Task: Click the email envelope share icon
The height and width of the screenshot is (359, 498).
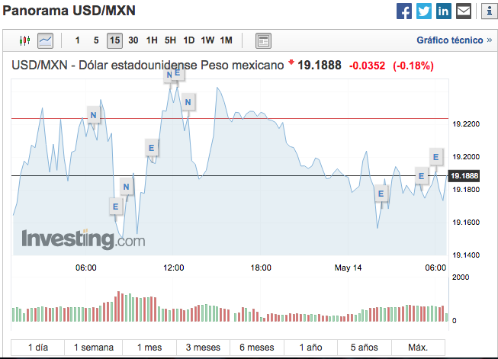Action: tap(463, 11)
